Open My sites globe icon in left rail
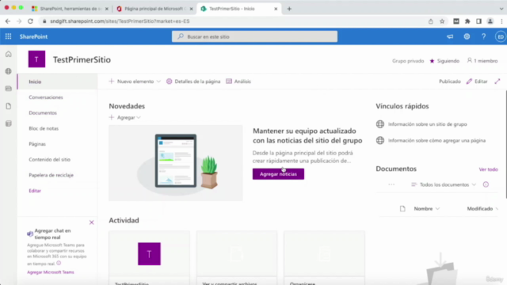507x285 pixels. click(9, 71)
